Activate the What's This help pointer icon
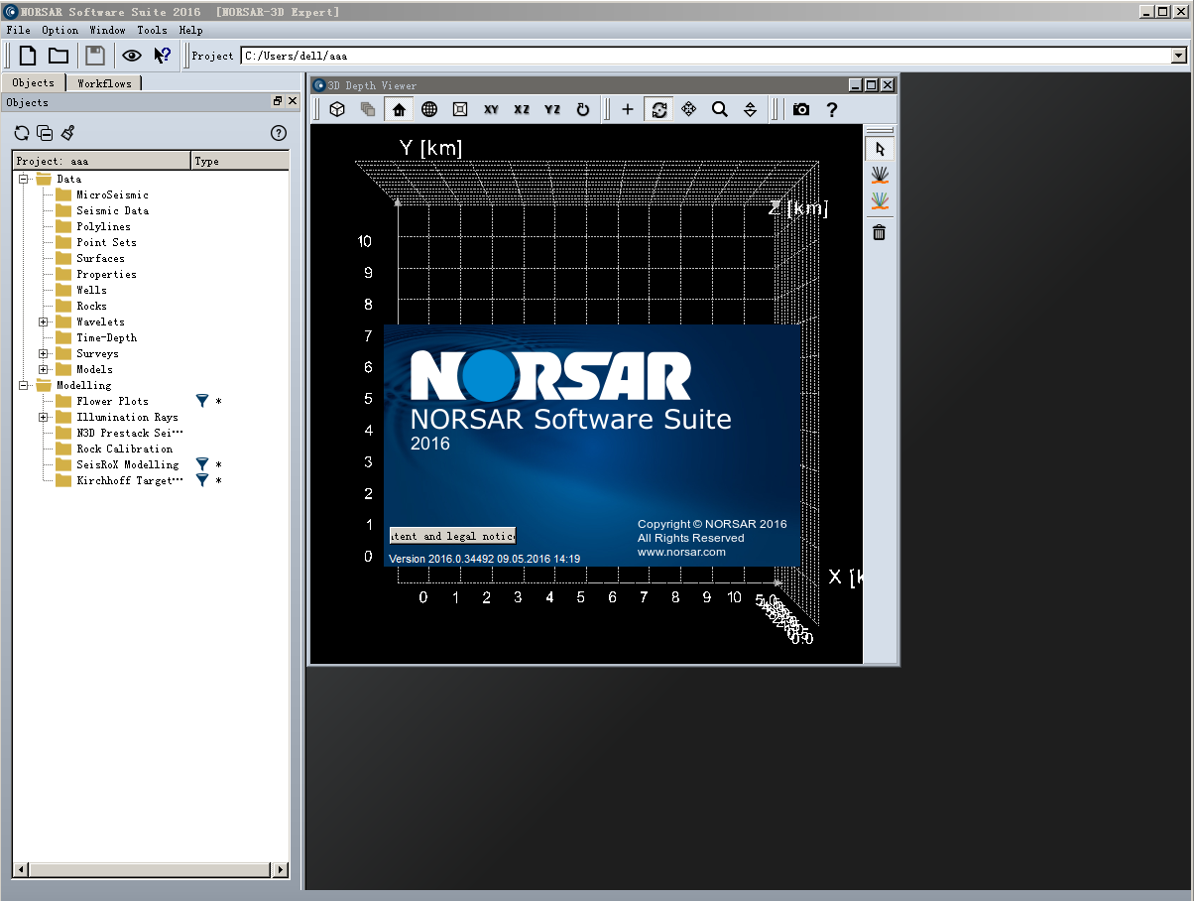 [163, 56]
